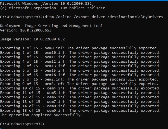Viewport: 168px width, 129px height.
Task: Click the oem15.inf export line
Action: 80,70
